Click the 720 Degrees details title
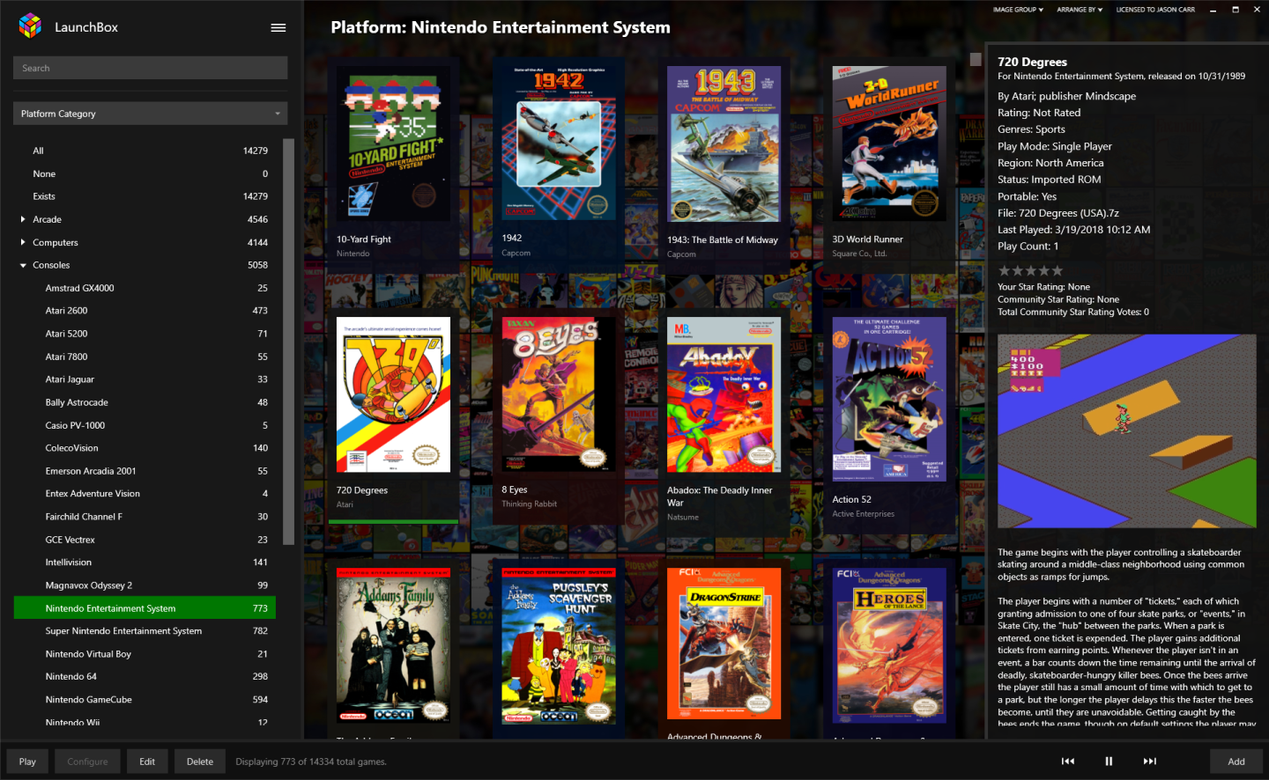 tap(1032, 62)
